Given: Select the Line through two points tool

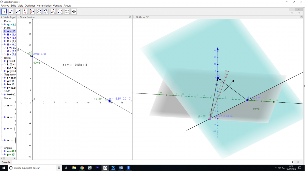Looking at the screenshot, I should point(18,11).
